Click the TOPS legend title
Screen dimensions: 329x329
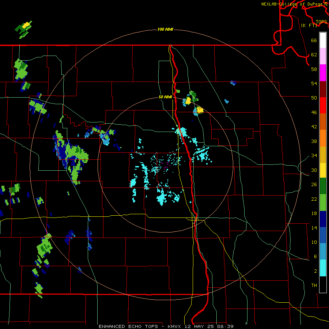click(321, 22)
